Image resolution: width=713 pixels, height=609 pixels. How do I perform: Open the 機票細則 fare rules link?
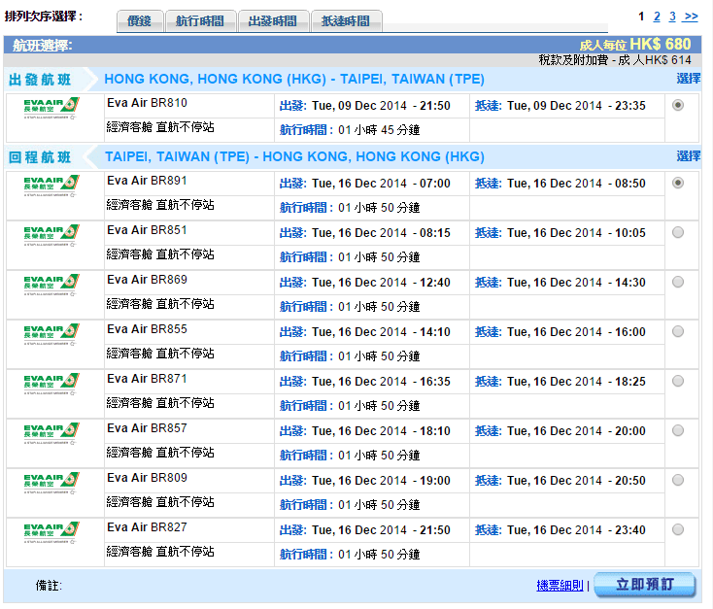560,586
